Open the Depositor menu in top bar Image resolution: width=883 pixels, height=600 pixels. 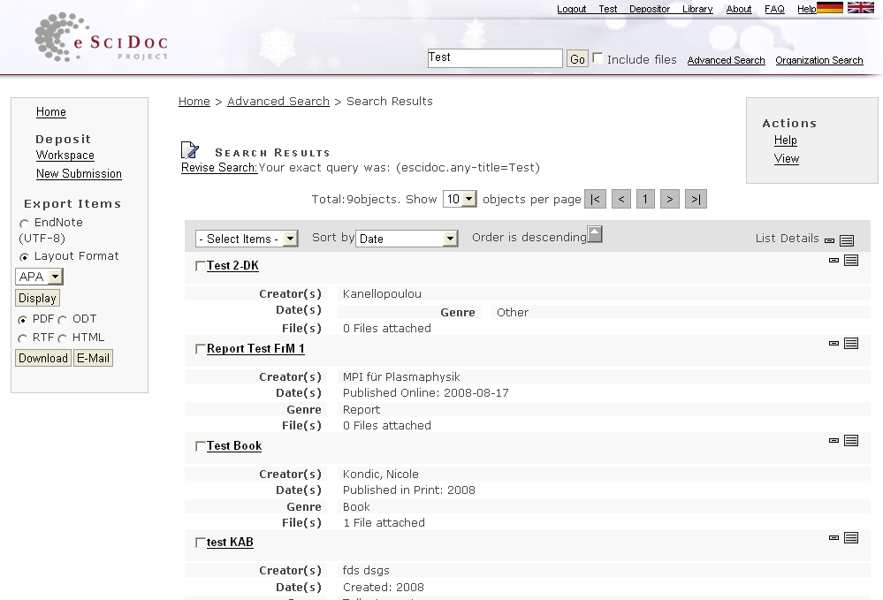[650, 9]
